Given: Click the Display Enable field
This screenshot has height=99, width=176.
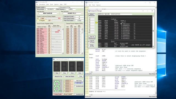Looking at the screenshot, I should point(58,94).
